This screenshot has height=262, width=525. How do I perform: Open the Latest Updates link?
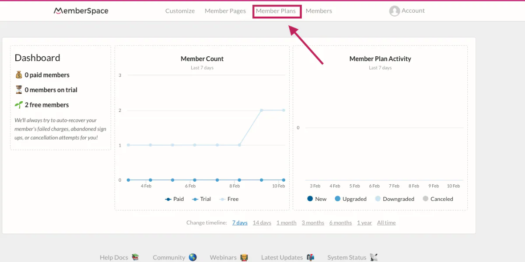coord(282,258)
